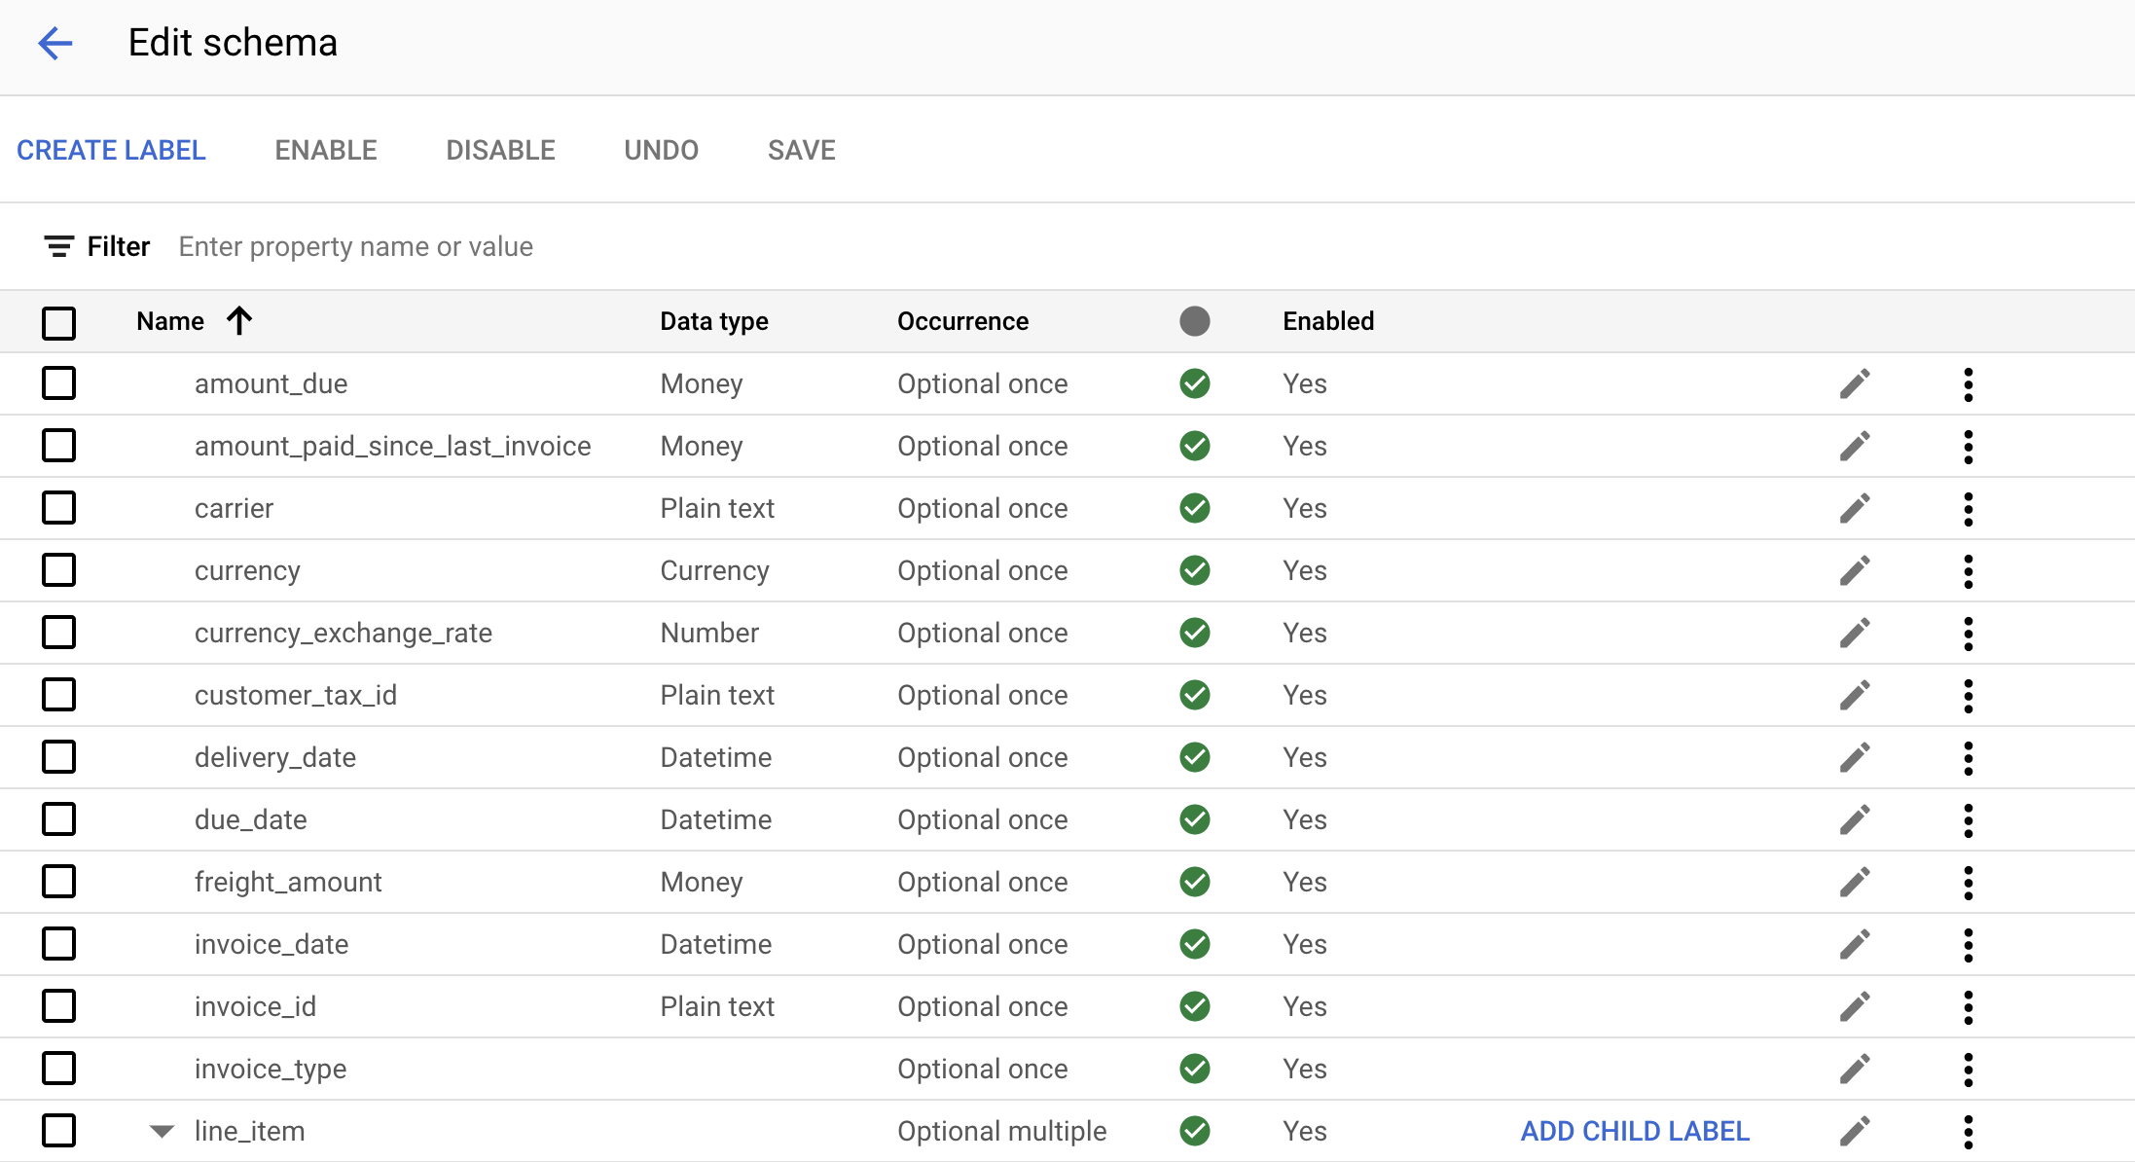This screenshot has width=2135, height=1162.
Task: Edit the currency label pencil icon
Action: coord(1855,570)
